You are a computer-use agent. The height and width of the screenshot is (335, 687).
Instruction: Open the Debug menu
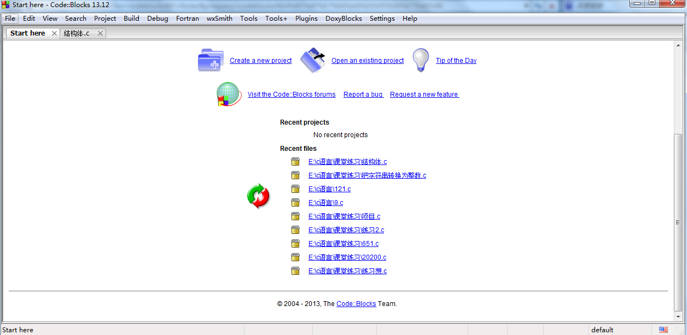[x=158, y=18]
